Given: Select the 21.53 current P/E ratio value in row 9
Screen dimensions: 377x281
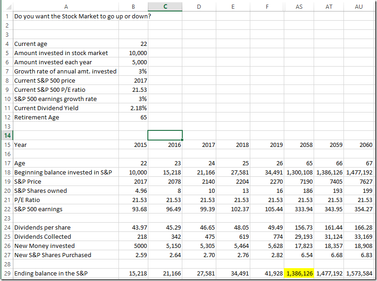Looking at the screenshot, I should 134,90.
